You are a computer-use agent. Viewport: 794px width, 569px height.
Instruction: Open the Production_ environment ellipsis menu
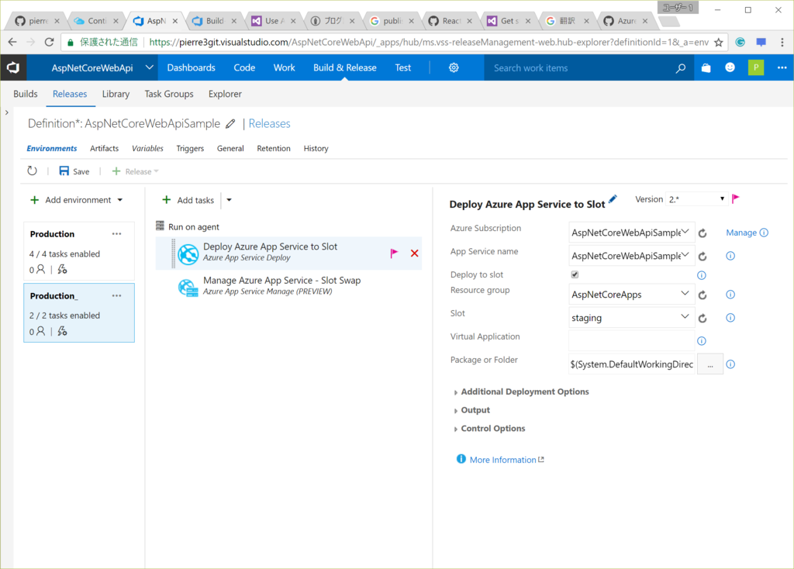pyautogui.click(x=116, y=295)
